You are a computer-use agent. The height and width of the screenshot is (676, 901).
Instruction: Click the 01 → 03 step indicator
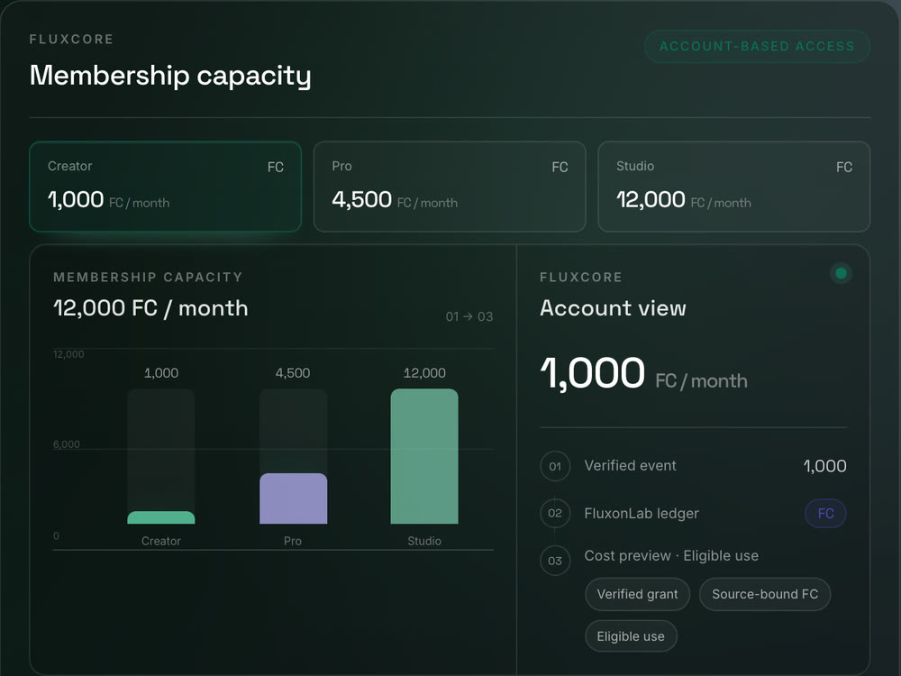[469, 316]
